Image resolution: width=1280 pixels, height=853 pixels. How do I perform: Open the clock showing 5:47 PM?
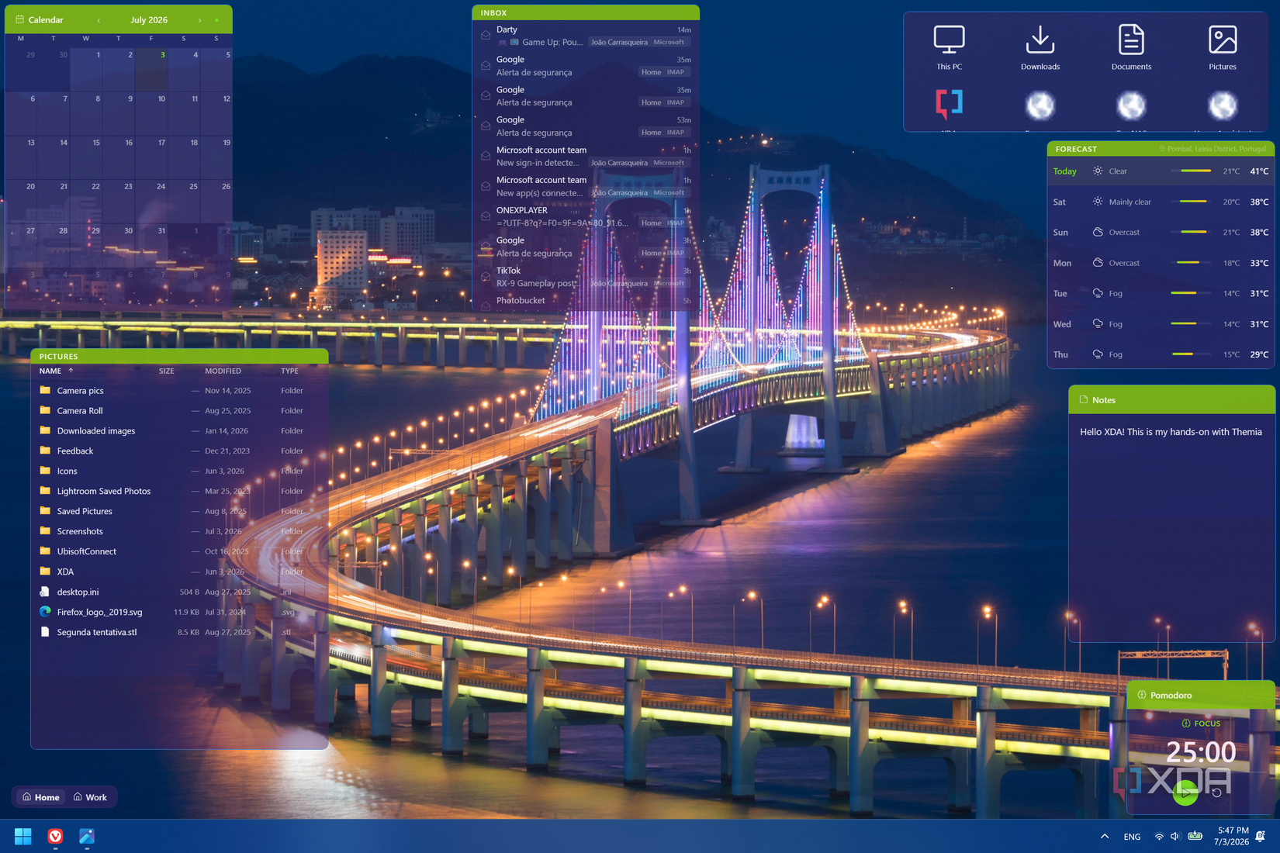[1232, 836]
